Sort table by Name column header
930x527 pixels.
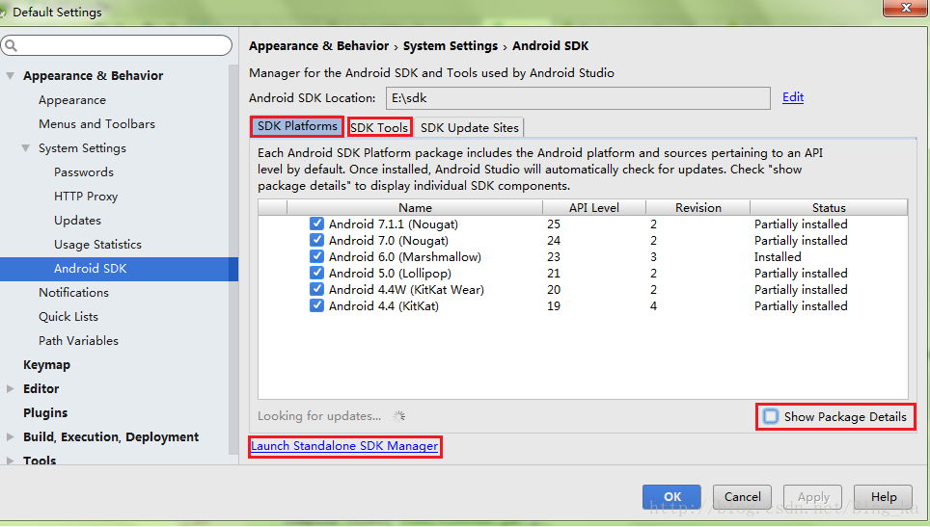pyautogui.click(x=415, y=208)
